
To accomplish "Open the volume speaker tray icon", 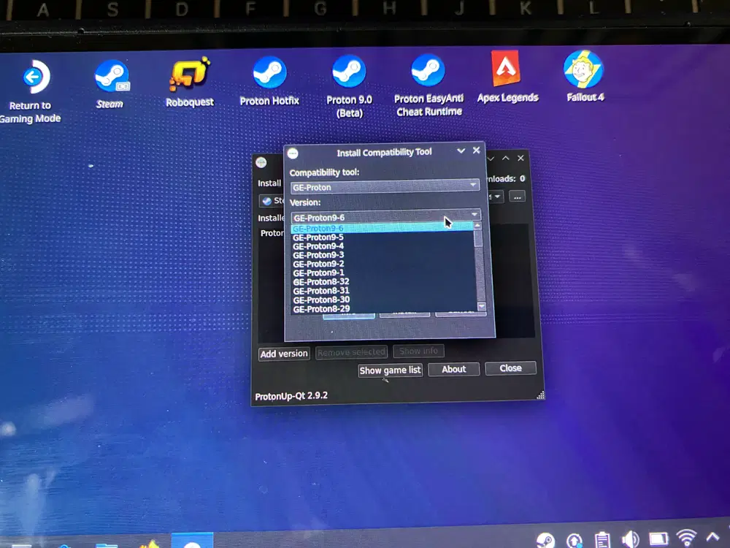I will coord(630,539).
